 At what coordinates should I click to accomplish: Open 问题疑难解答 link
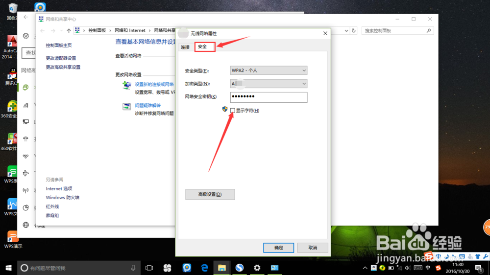point(147,106)
